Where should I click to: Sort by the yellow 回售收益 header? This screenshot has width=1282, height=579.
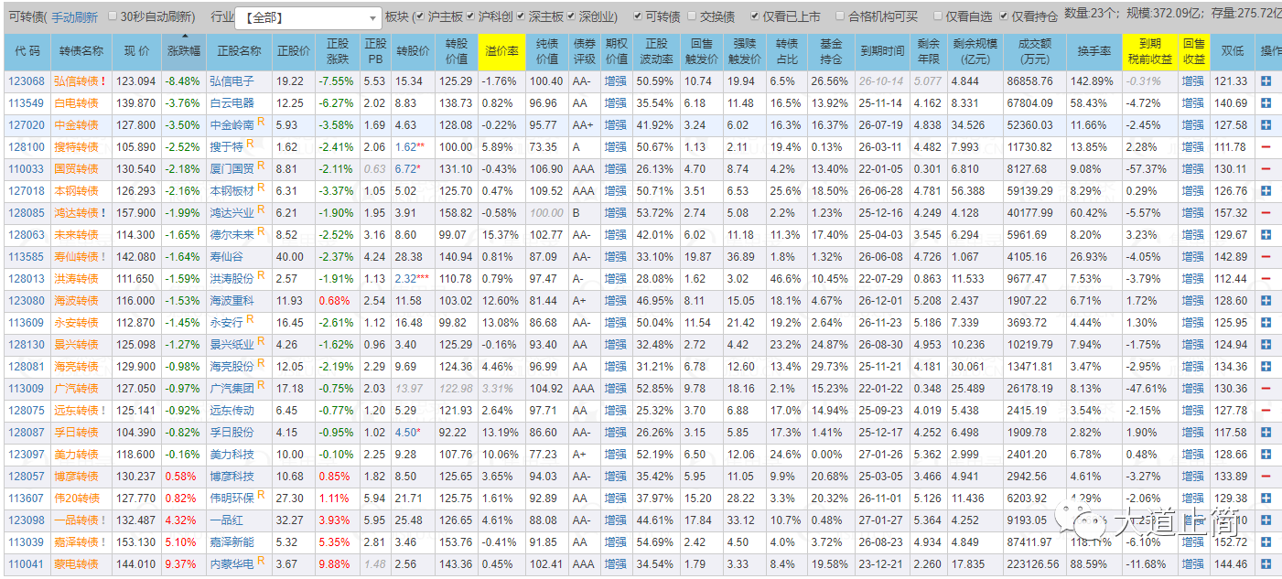click(1194, 52)
